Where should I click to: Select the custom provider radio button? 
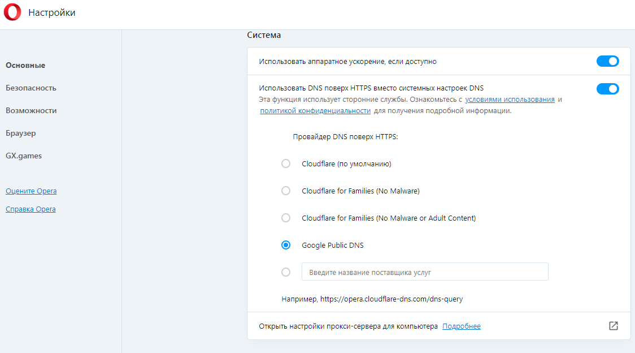[286, 272]
